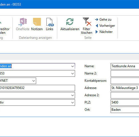Image resolution: width=139 pixels, height=137 pixels.
Task: Expand the dropdown ending in 353
Action: coord(73,74)
